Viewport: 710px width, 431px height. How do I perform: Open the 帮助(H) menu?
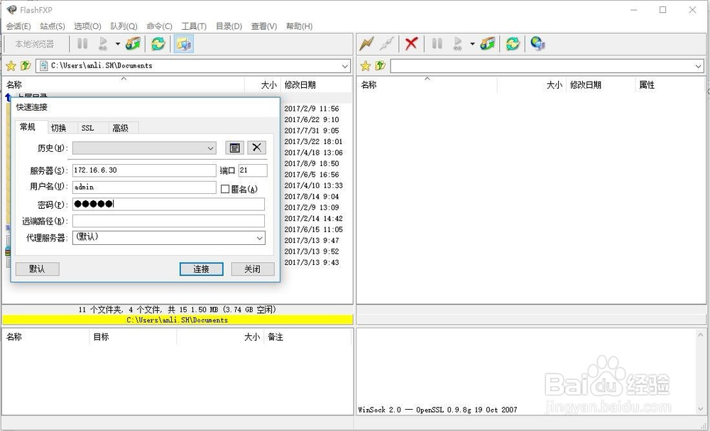coord(300,26)
